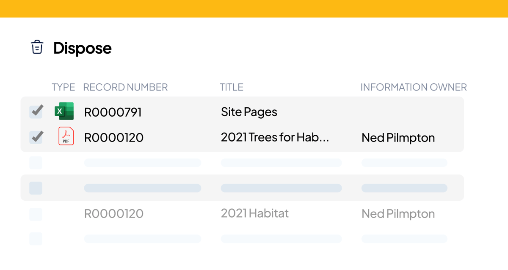
Task: Click the trash icon next to the Dispose heading
Action: point(37,47)
